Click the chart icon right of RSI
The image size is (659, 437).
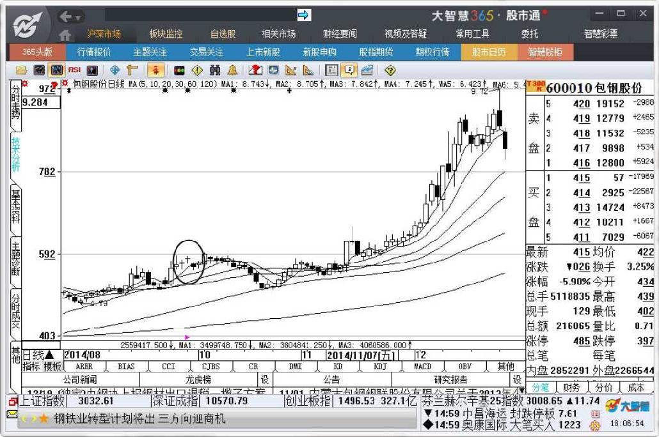pos(92,70)
